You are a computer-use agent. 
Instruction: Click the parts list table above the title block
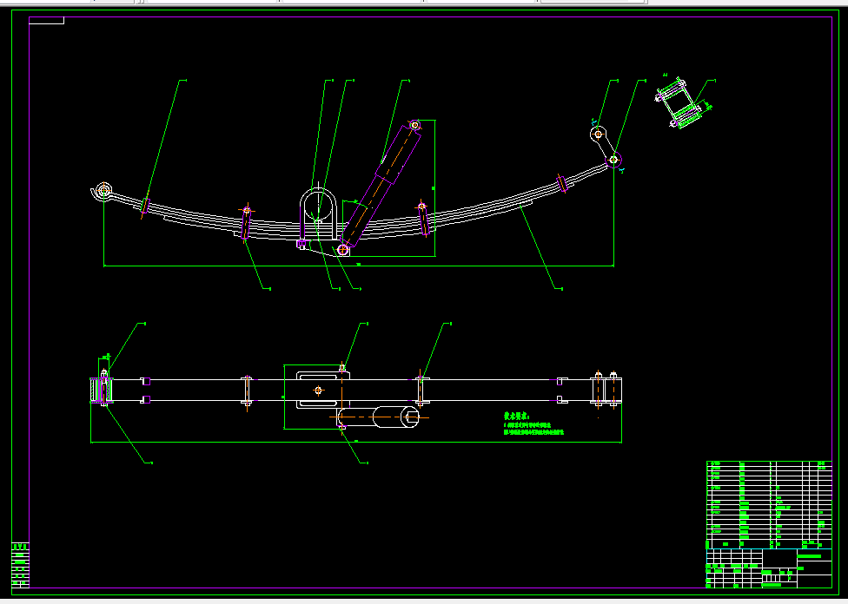[769, 504]
